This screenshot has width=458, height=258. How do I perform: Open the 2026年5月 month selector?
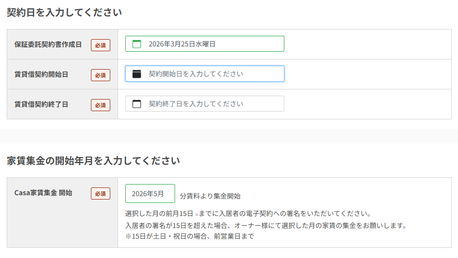pos(150,193)
